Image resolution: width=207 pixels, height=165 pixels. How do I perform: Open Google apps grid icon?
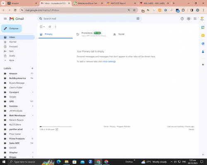coord(195,19)
